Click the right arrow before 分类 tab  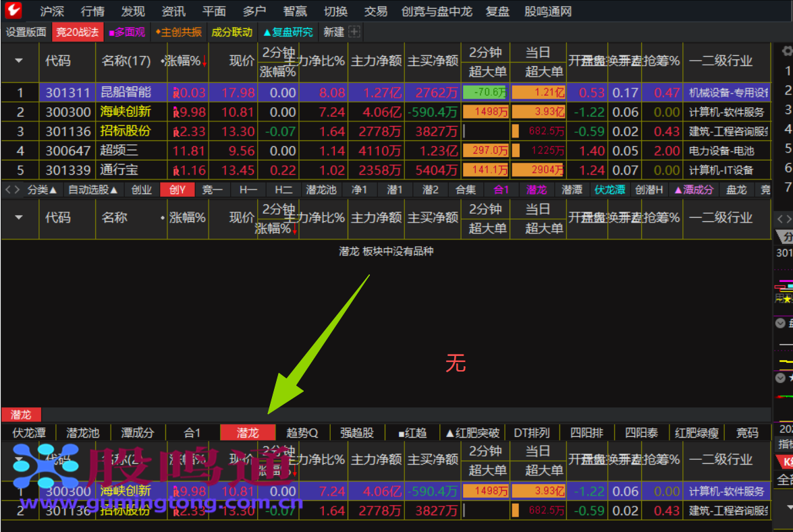(x=17, y=189)
